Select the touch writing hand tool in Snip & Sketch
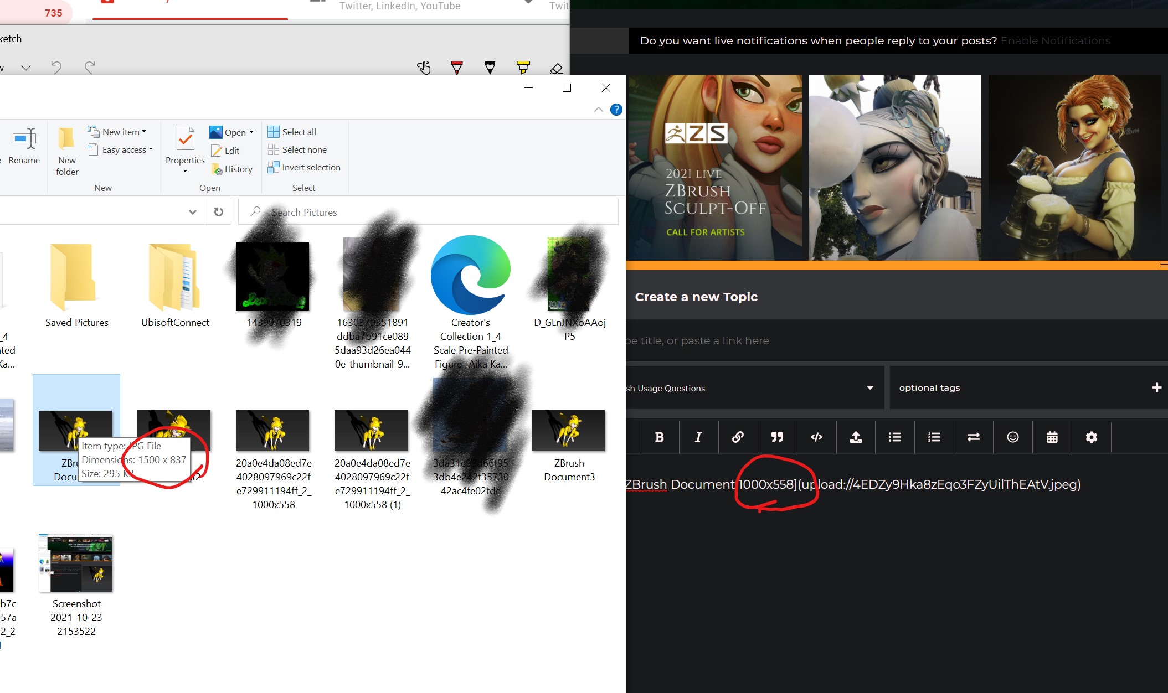This screenshot has width=1168, height=693. click(x=424, y=68)
